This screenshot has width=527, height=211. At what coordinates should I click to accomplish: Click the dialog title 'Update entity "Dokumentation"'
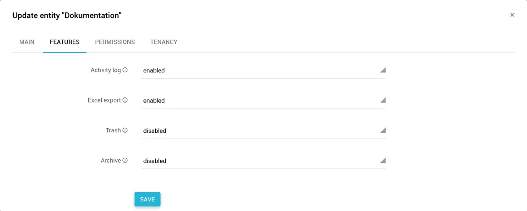pyautogui.click(x=67, y=16)
